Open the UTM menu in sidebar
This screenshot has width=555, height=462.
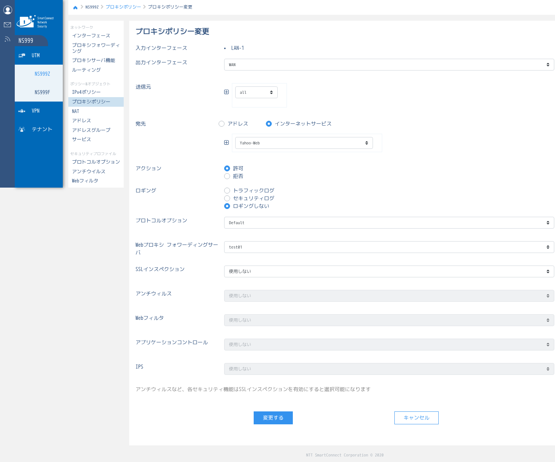pos(39,55)
